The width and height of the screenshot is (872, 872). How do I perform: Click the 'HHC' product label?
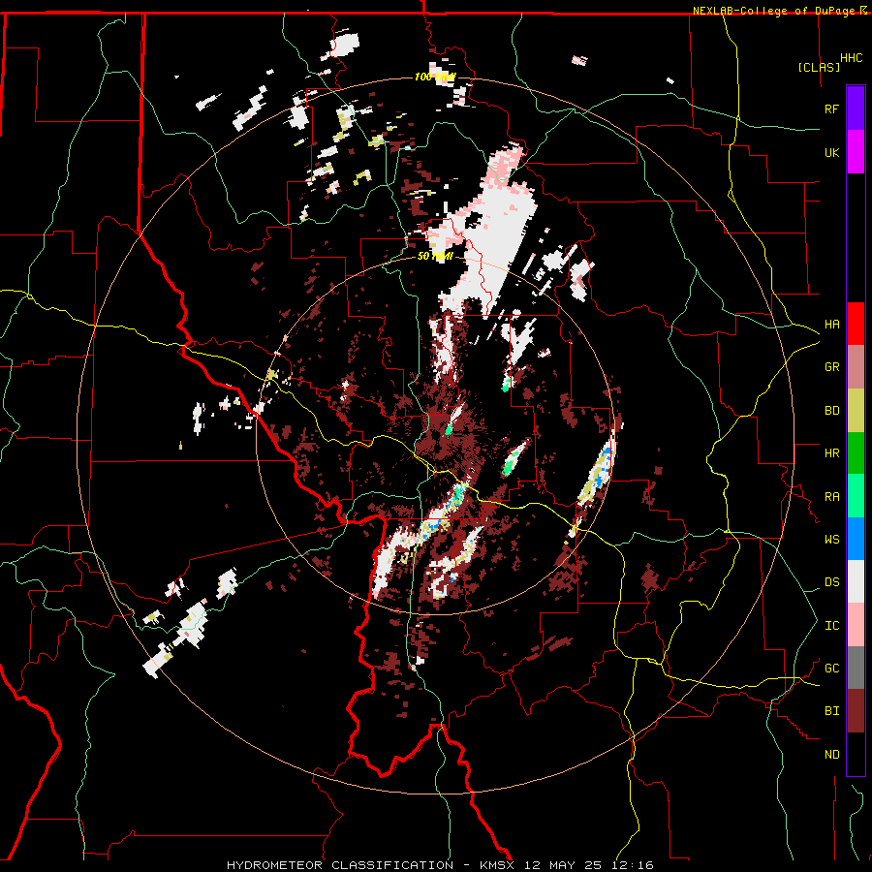(x=852, y=58)
